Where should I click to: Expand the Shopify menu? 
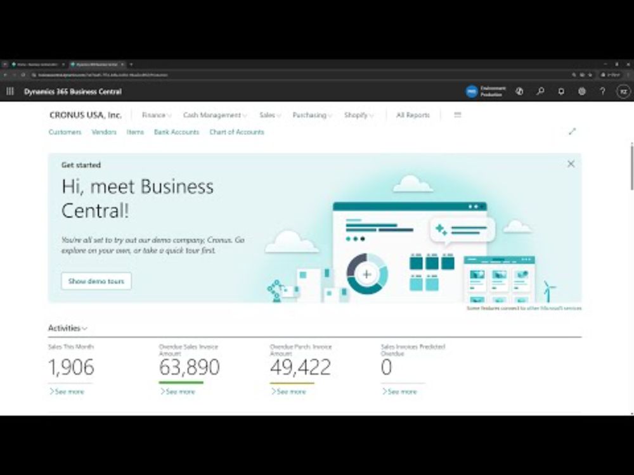[x=359, y=115]
